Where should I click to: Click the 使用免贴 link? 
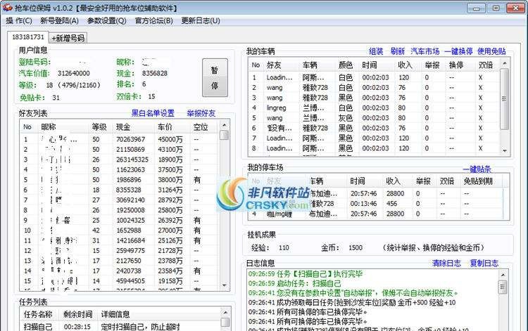491,52
